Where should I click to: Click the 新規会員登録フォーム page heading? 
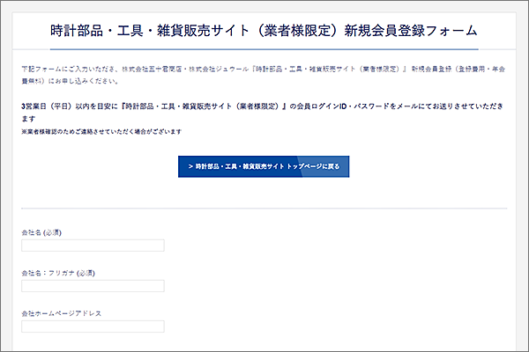pos(264,29)
